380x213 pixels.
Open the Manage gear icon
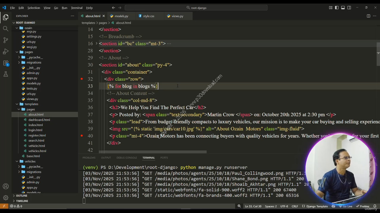coord(6,198)
